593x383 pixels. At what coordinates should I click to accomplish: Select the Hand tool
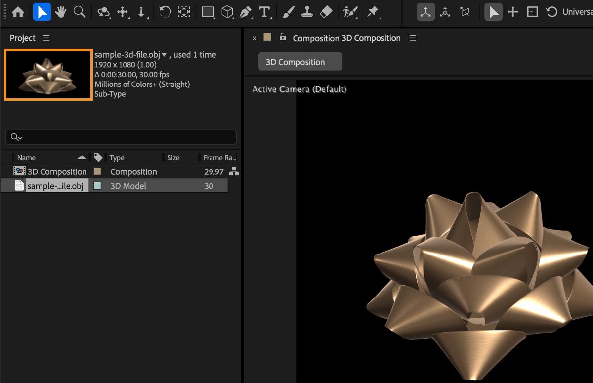click(x=61, y=12)
